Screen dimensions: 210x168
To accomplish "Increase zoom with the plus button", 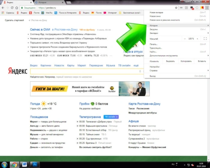I will click(x=197, y=39).
